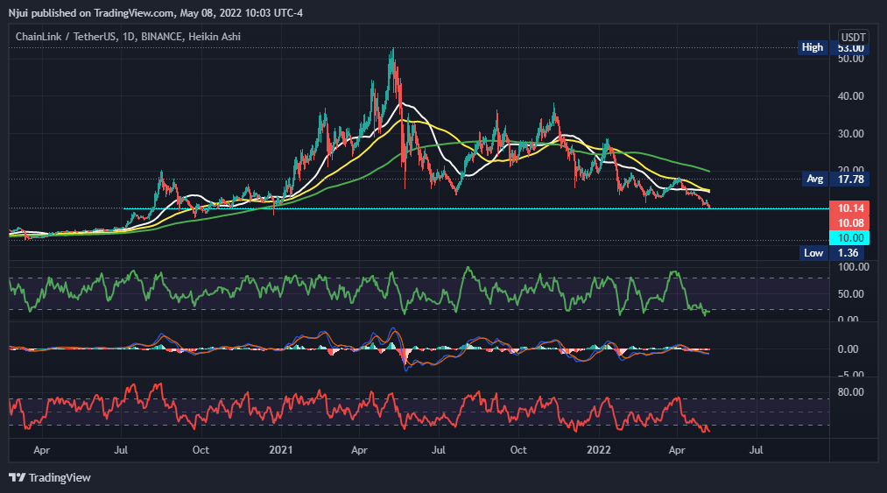Click the 2021 label on time axis

point(280,449)
